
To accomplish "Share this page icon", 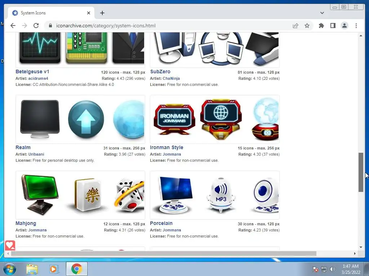I will [x=295, y=26].
